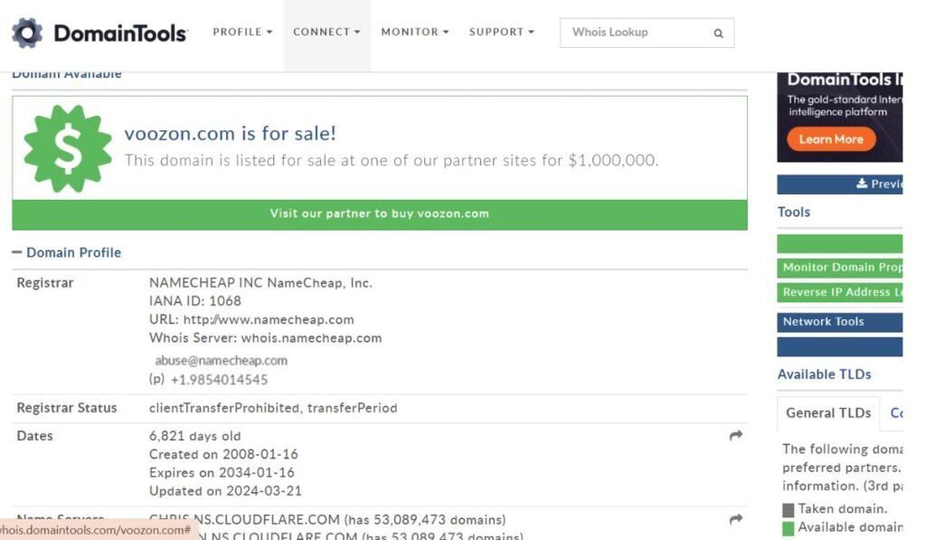Click 'clientTransferProhibited, transferPeriod' status text
Viewport: 926px width, 540px height.
point(273,408)
